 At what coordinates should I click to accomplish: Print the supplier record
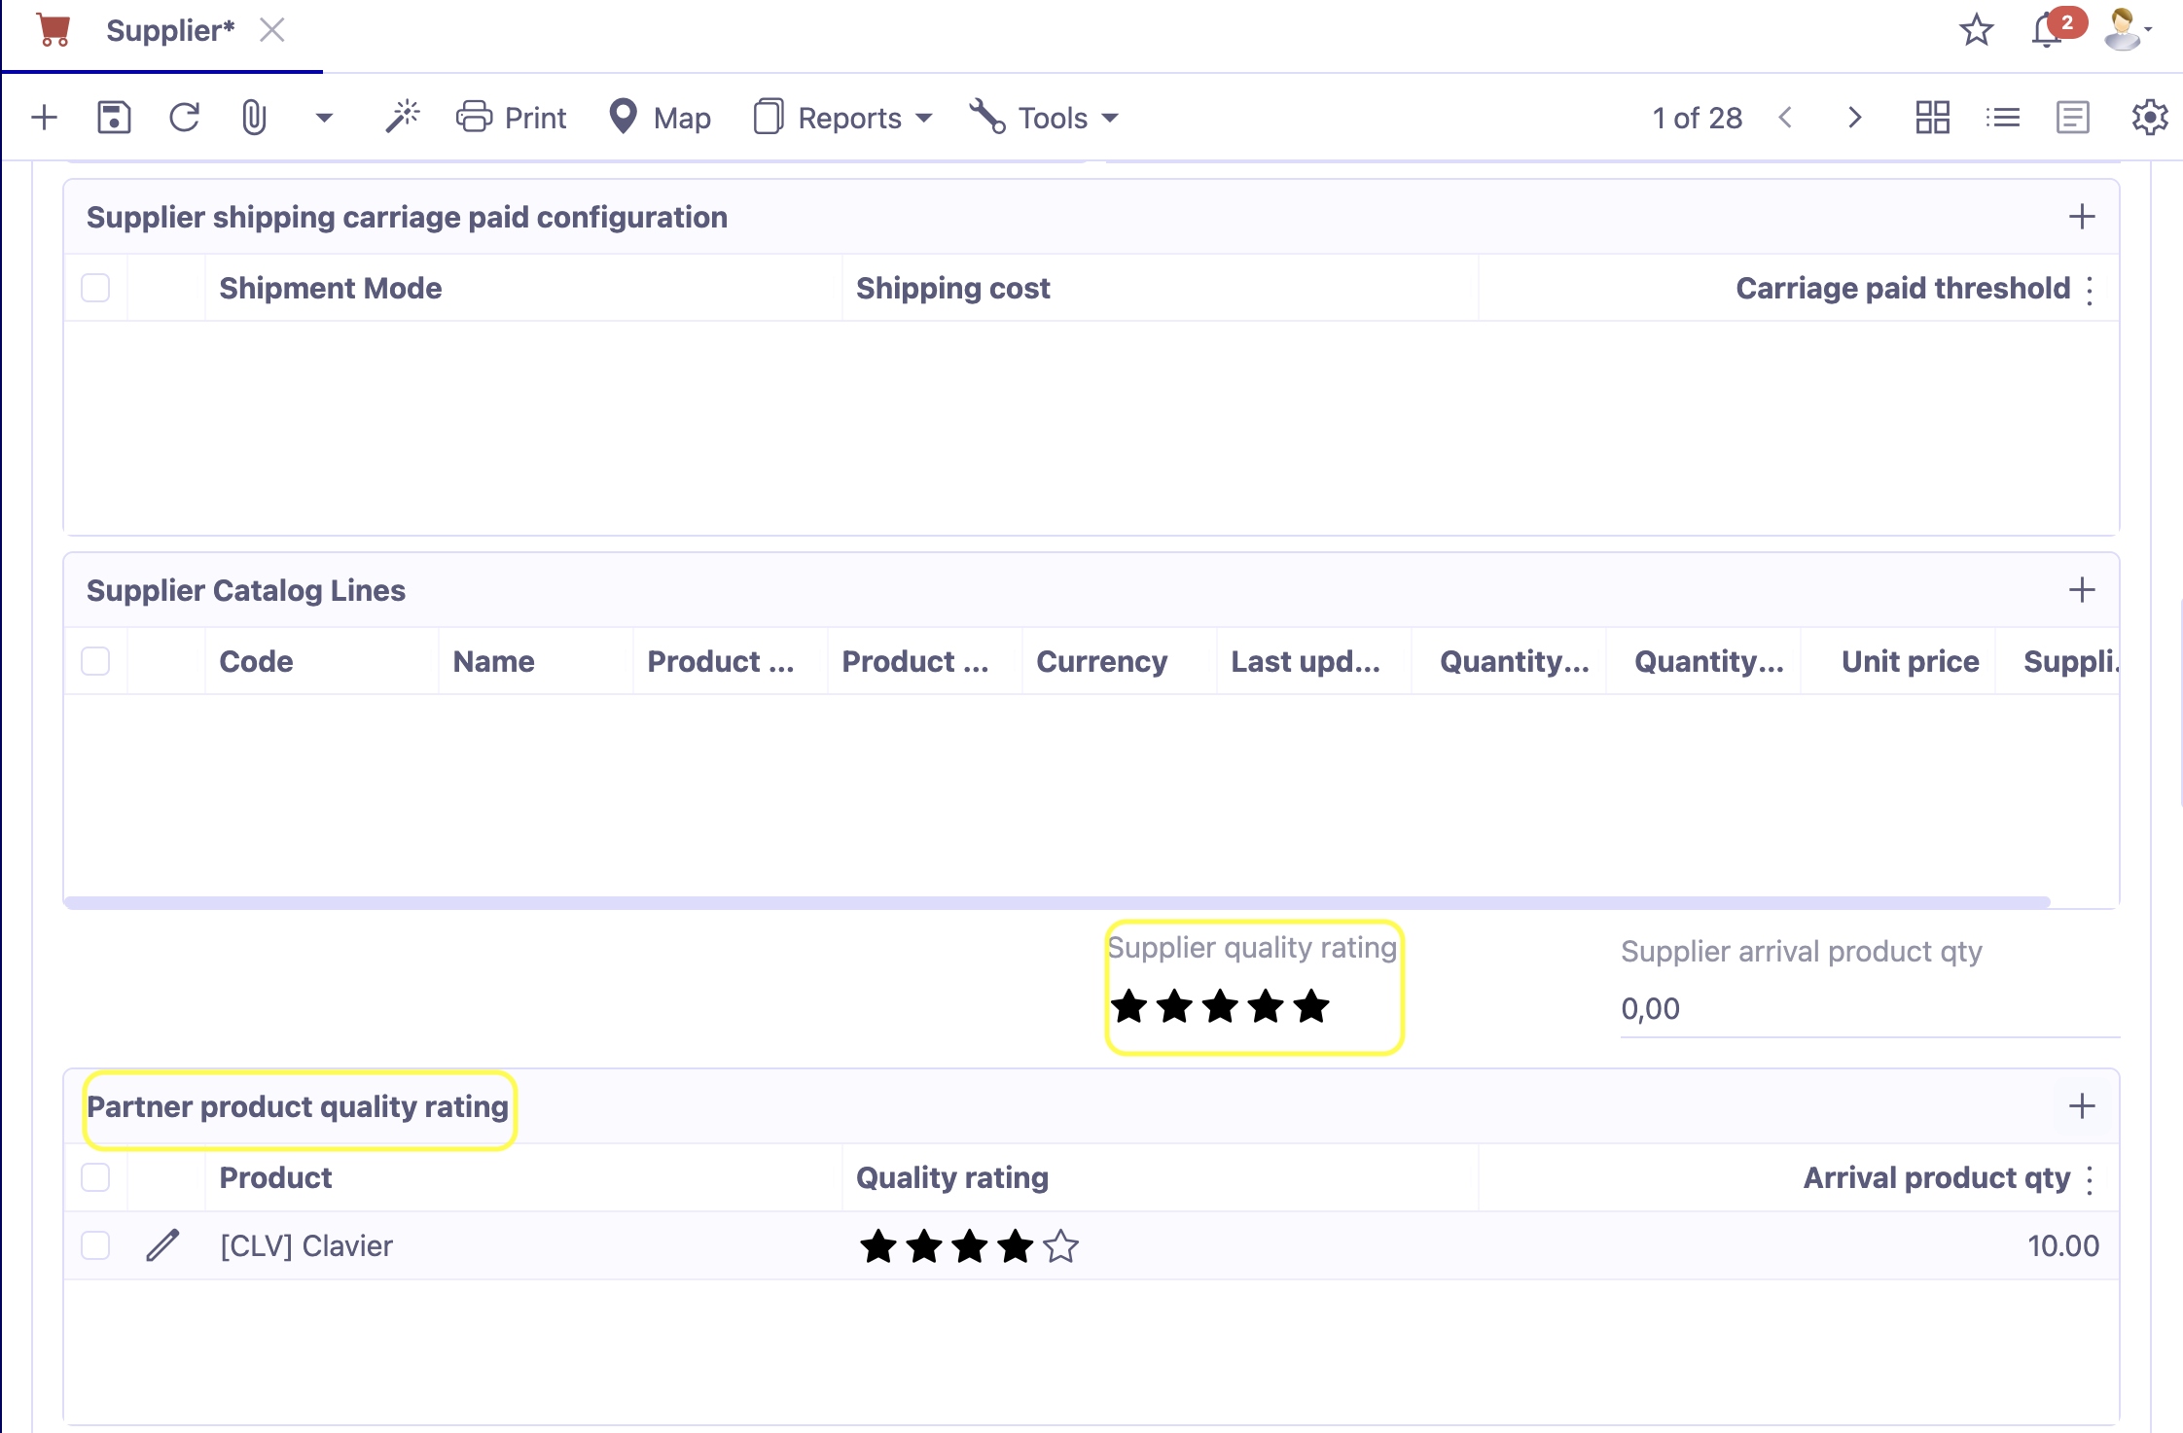point(511,117)
